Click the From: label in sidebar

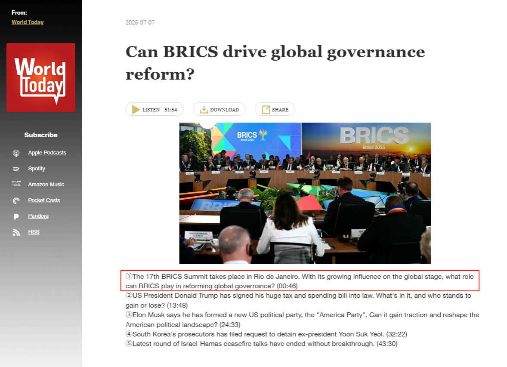click(x=19, y=12)
